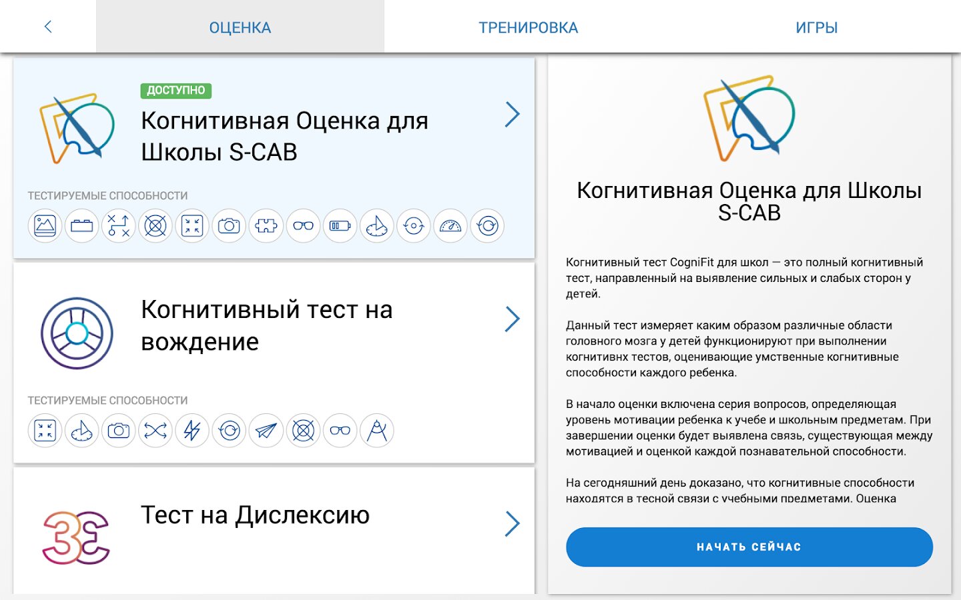Tap the building brick icon in S-CAB abilities
Screen dimensions: 961x600
pyautogui.click(x=82, y=226)
